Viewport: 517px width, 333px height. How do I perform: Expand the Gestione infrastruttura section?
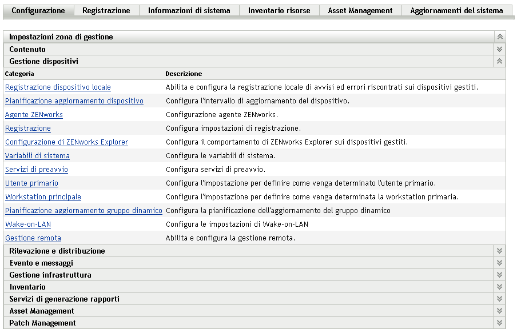[499, 275]
